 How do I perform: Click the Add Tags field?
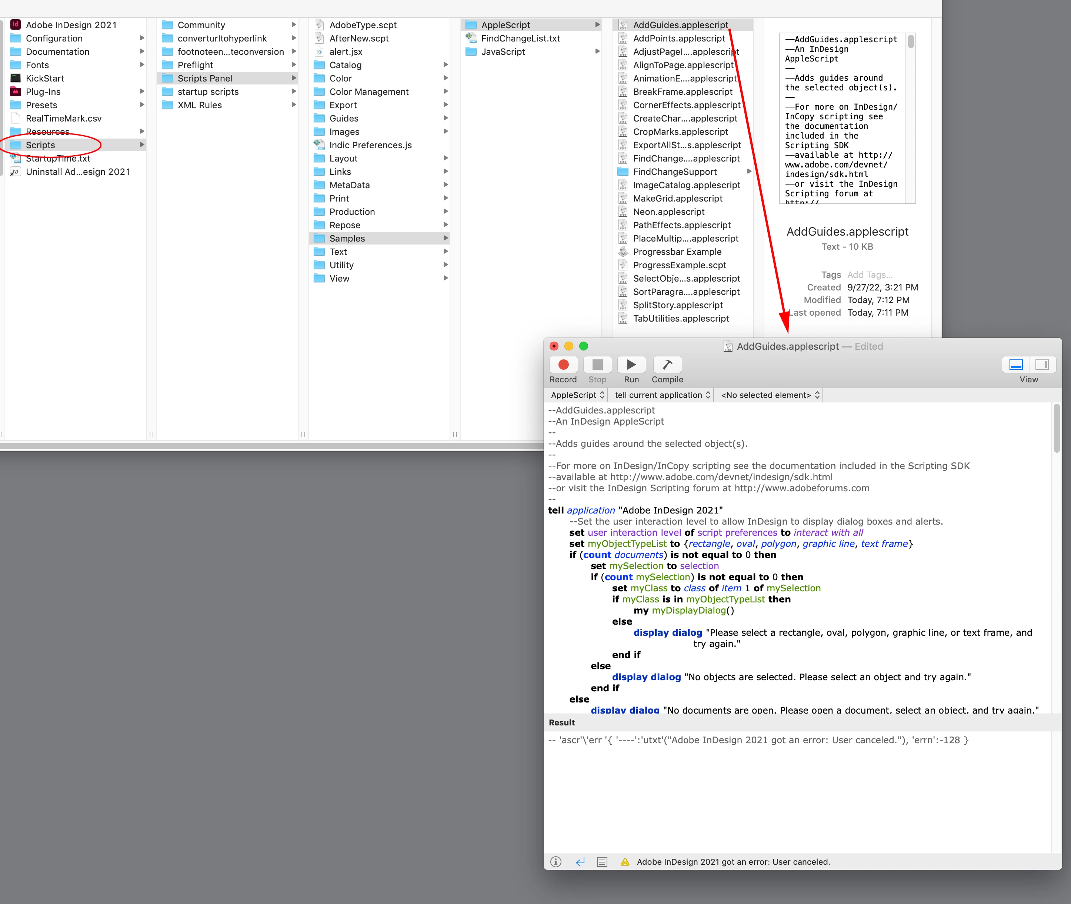(870, 275)
